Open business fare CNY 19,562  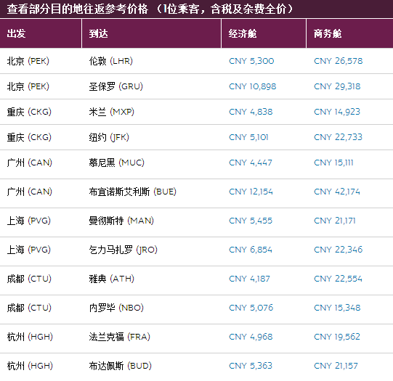[x=337, y=337]
